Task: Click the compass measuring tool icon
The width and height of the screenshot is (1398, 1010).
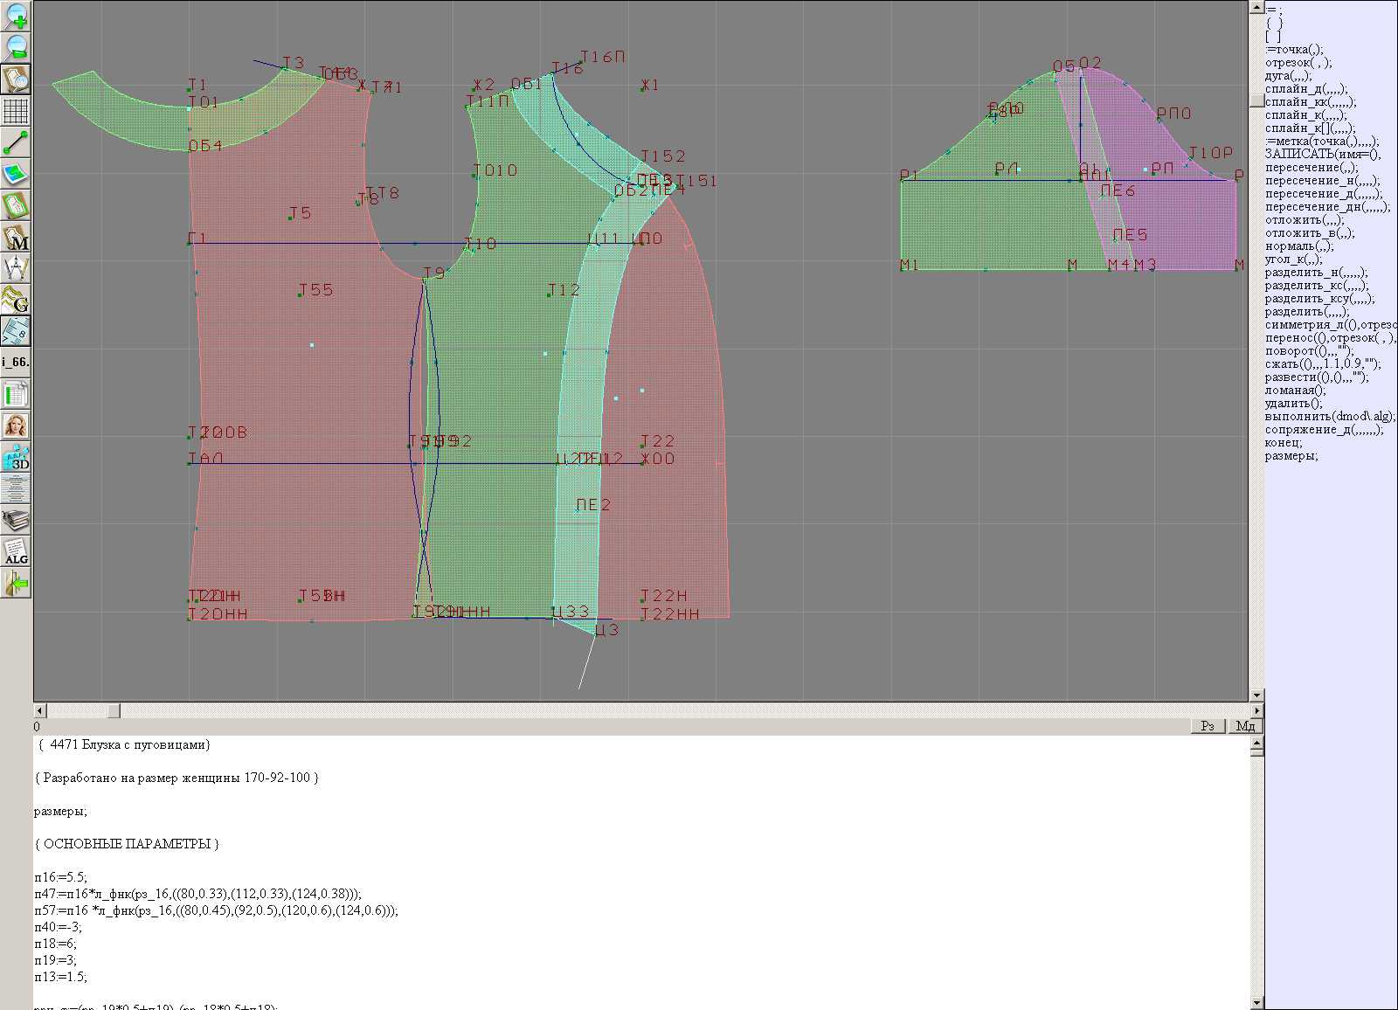Action: 16,268
